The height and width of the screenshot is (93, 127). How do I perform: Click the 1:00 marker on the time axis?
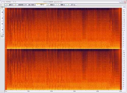28,91
